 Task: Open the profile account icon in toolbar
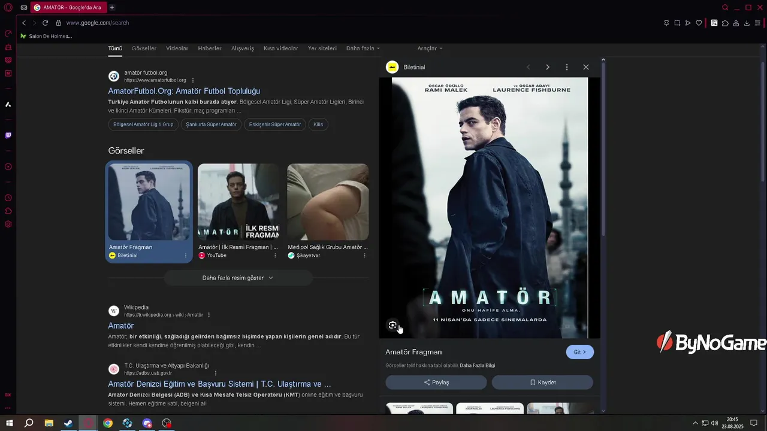tap(736, 23)
